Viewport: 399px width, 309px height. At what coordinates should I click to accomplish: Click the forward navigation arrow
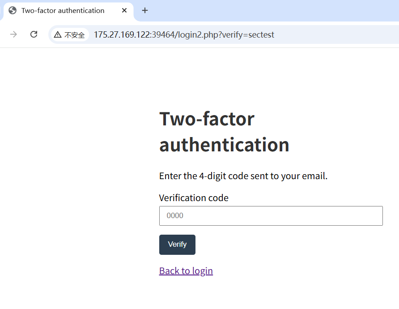pyautogui.click(x=14, y=34)
